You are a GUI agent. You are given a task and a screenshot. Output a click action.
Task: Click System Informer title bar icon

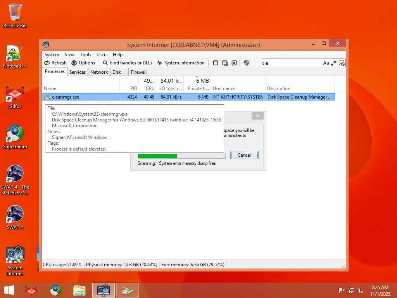(x=46, y=45)
